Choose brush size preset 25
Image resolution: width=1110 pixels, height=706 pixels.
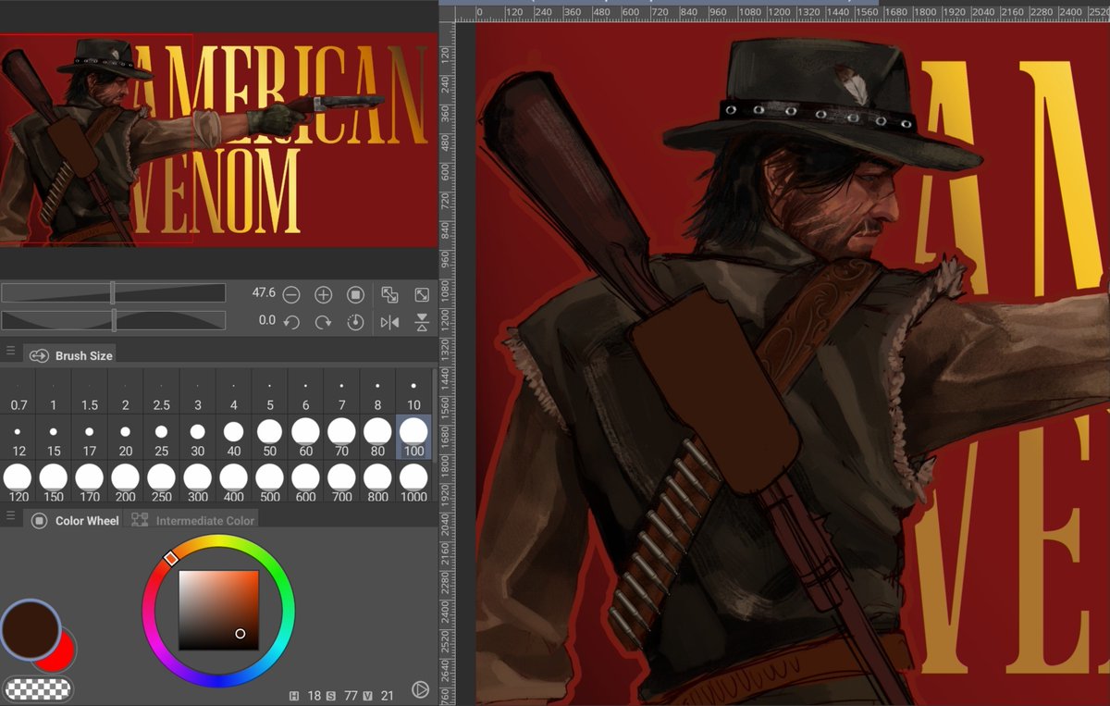162,438
